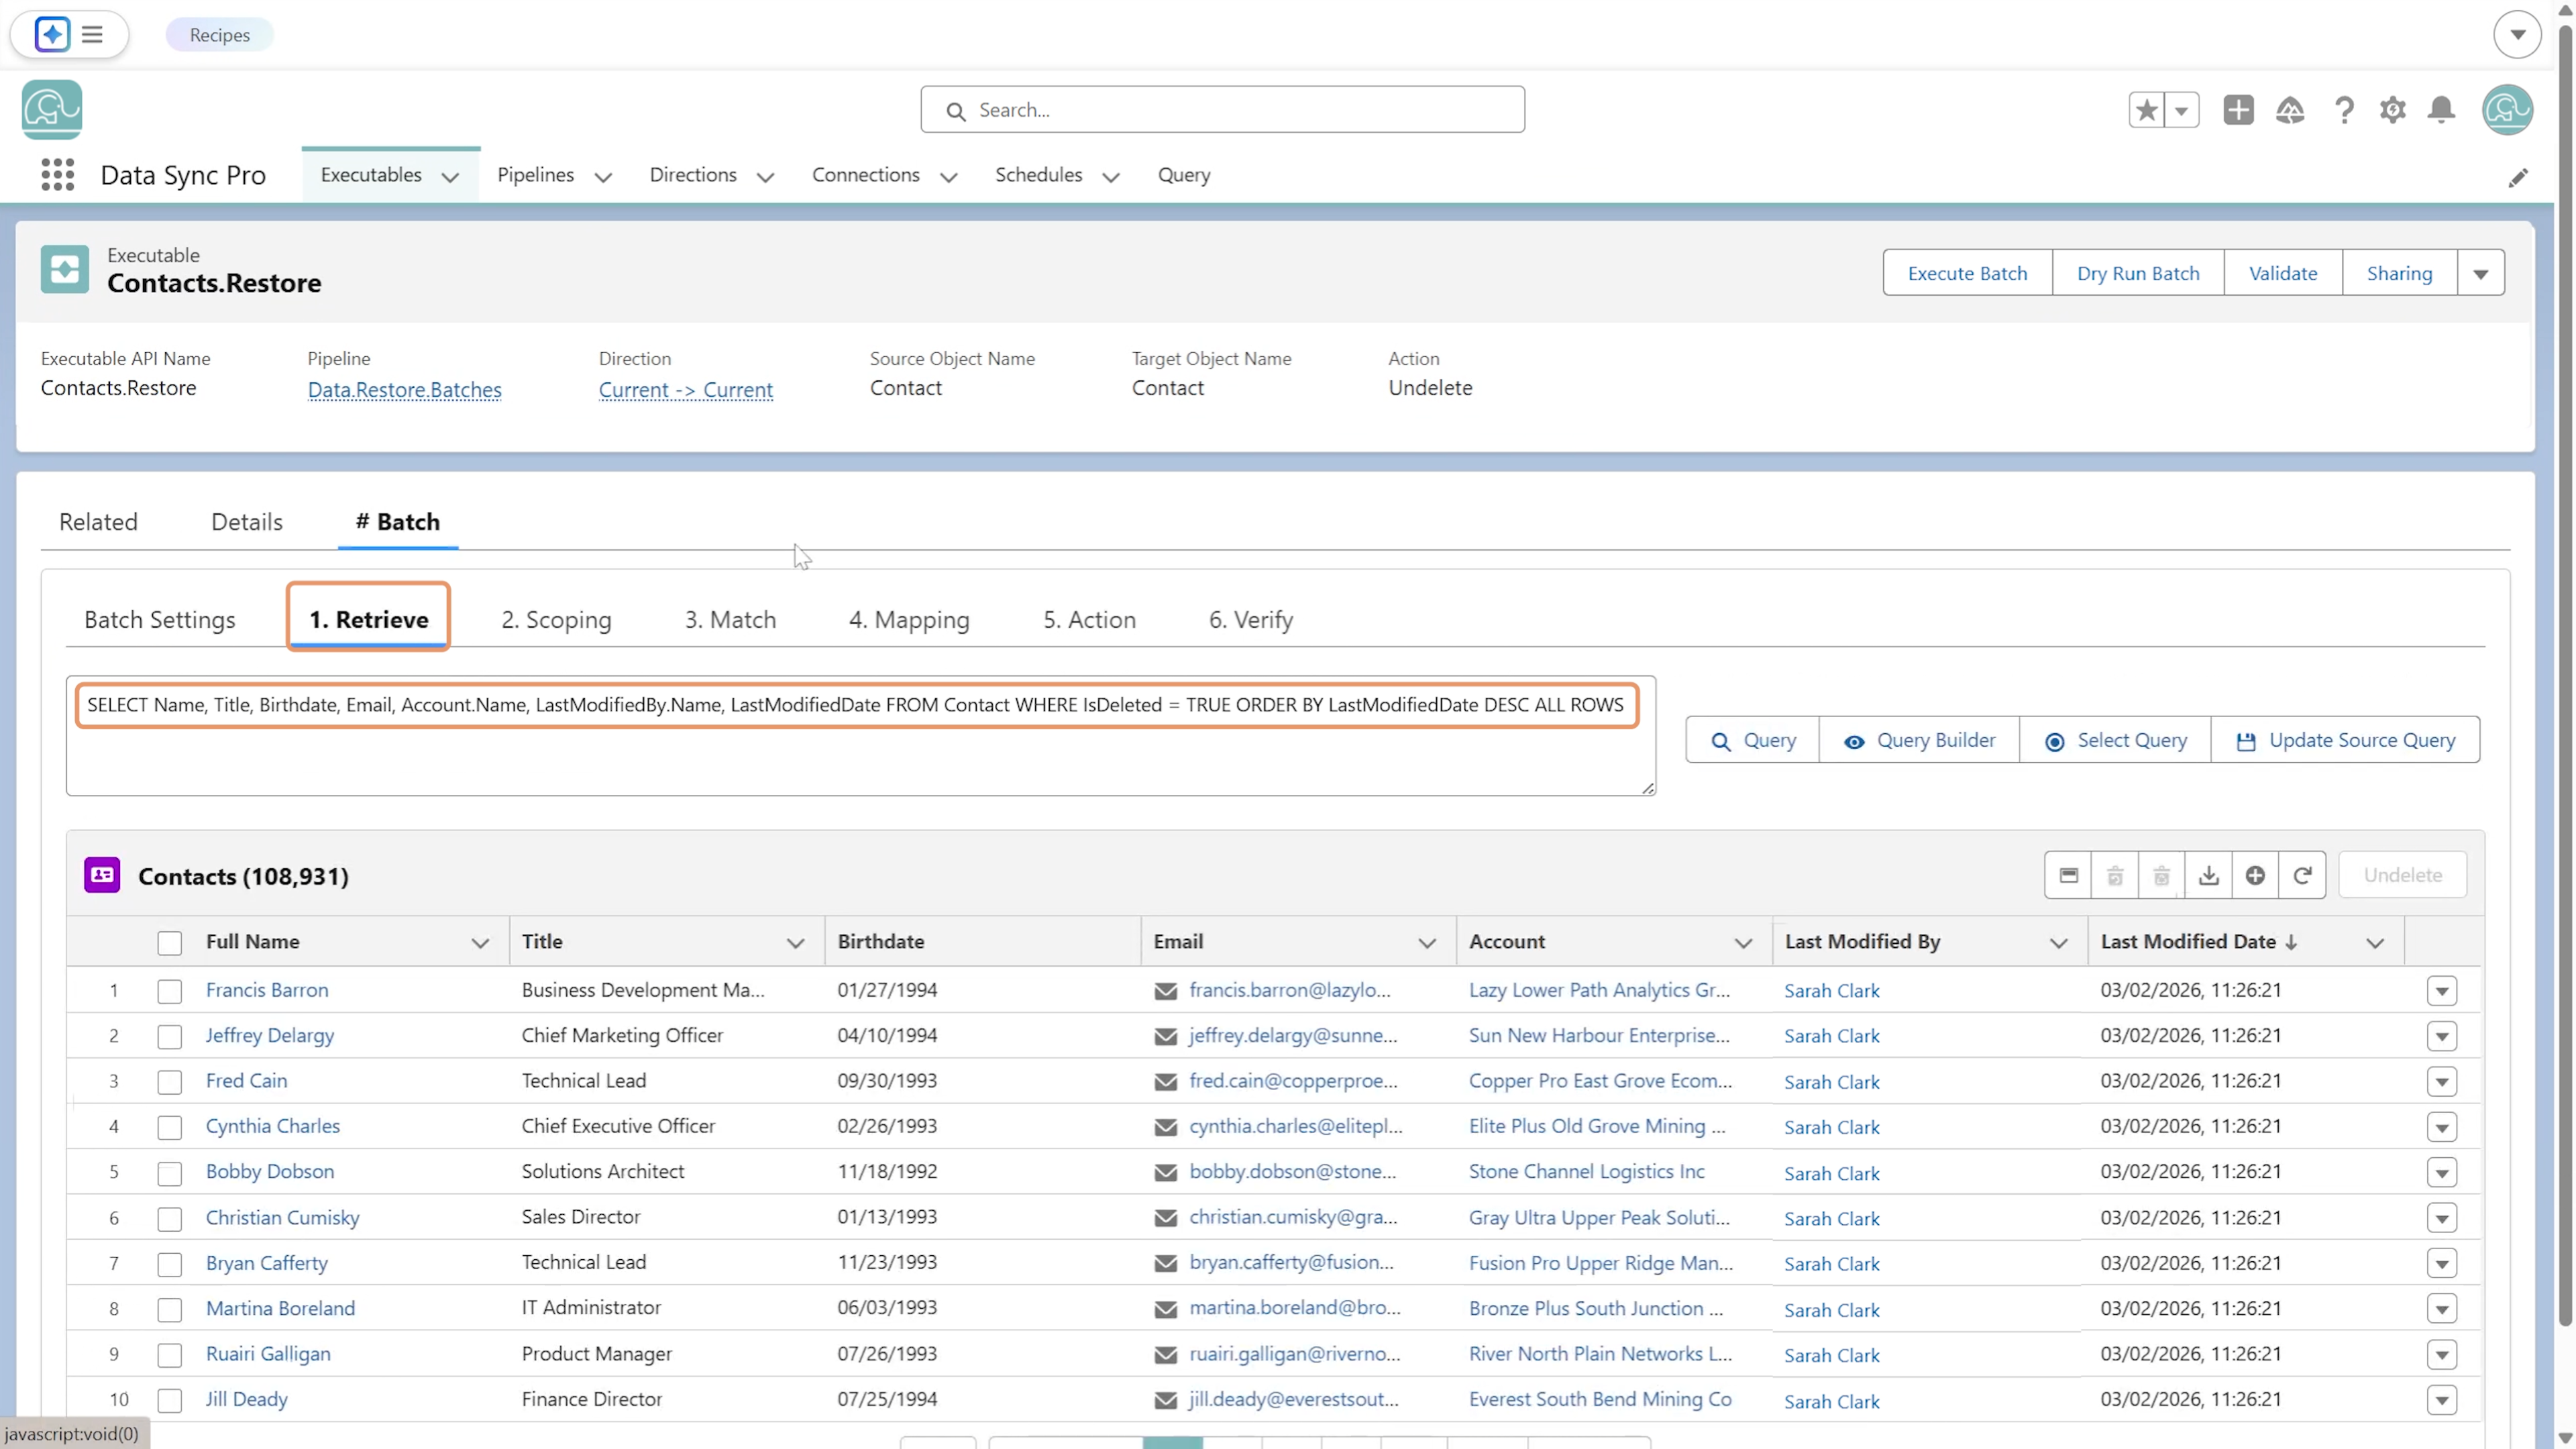This screenshot has width=2576, height=1449.
Task: Expand the Directions tab dropdown chevron
Action: [x=765, y=177]
